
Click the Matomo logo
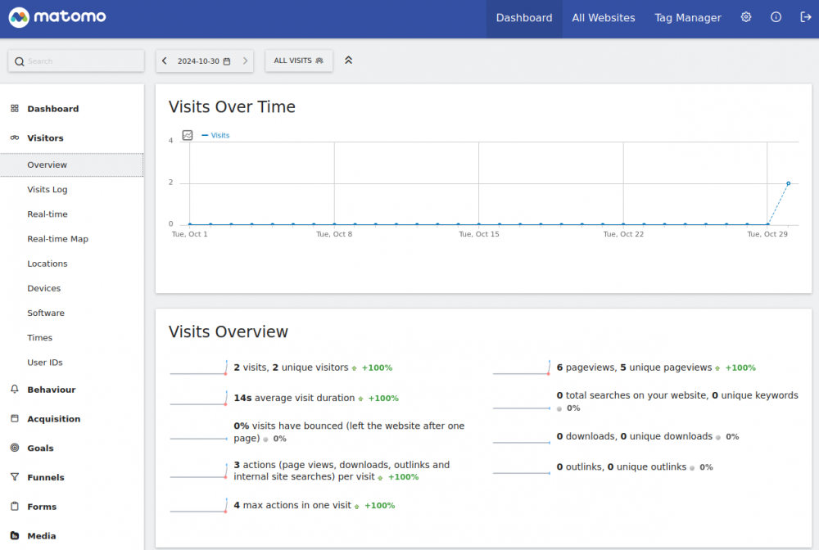click(x=57, y=17)
